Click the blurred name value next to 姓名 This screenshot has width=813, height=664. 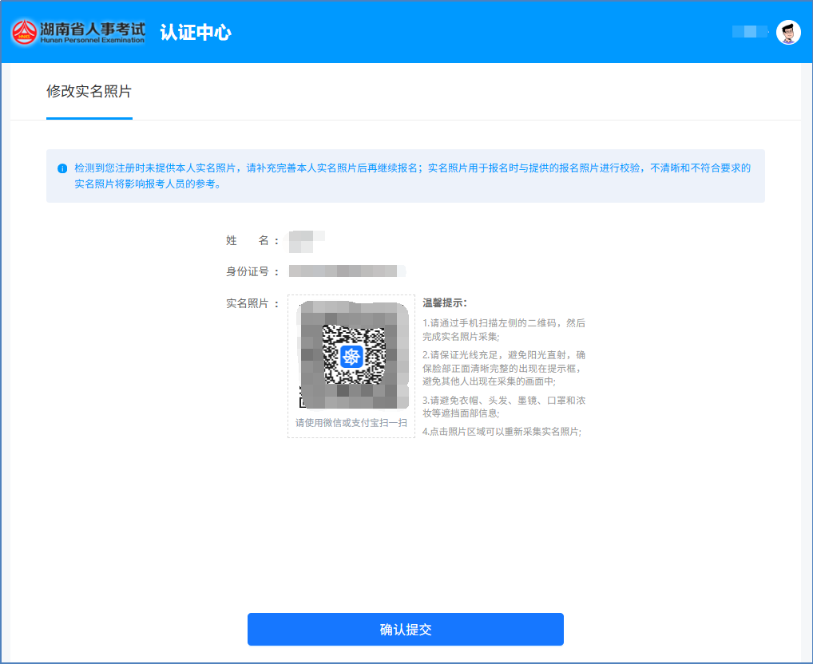pyautogui.click(x=307, y=240)
